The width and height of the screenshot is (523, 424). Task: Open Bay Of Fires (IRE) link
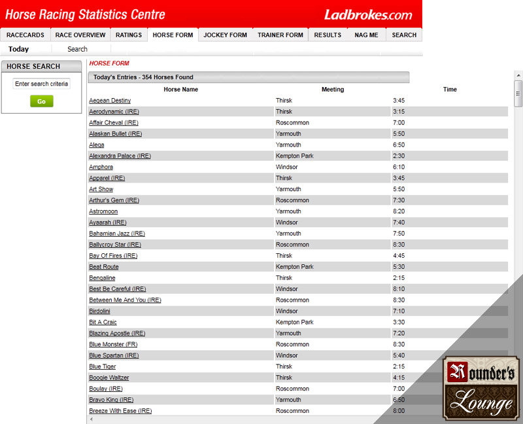click(113, 256)
